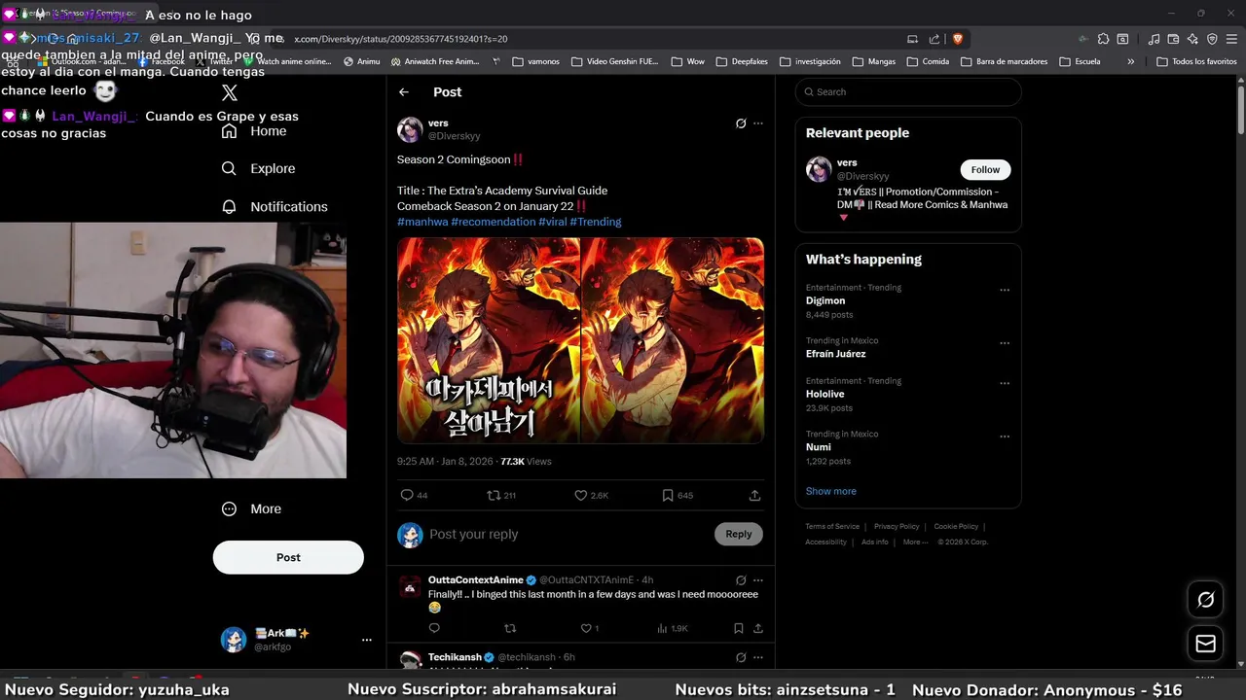
Task: Open Explore in X sidebar
Action: (x=258, y=168)
